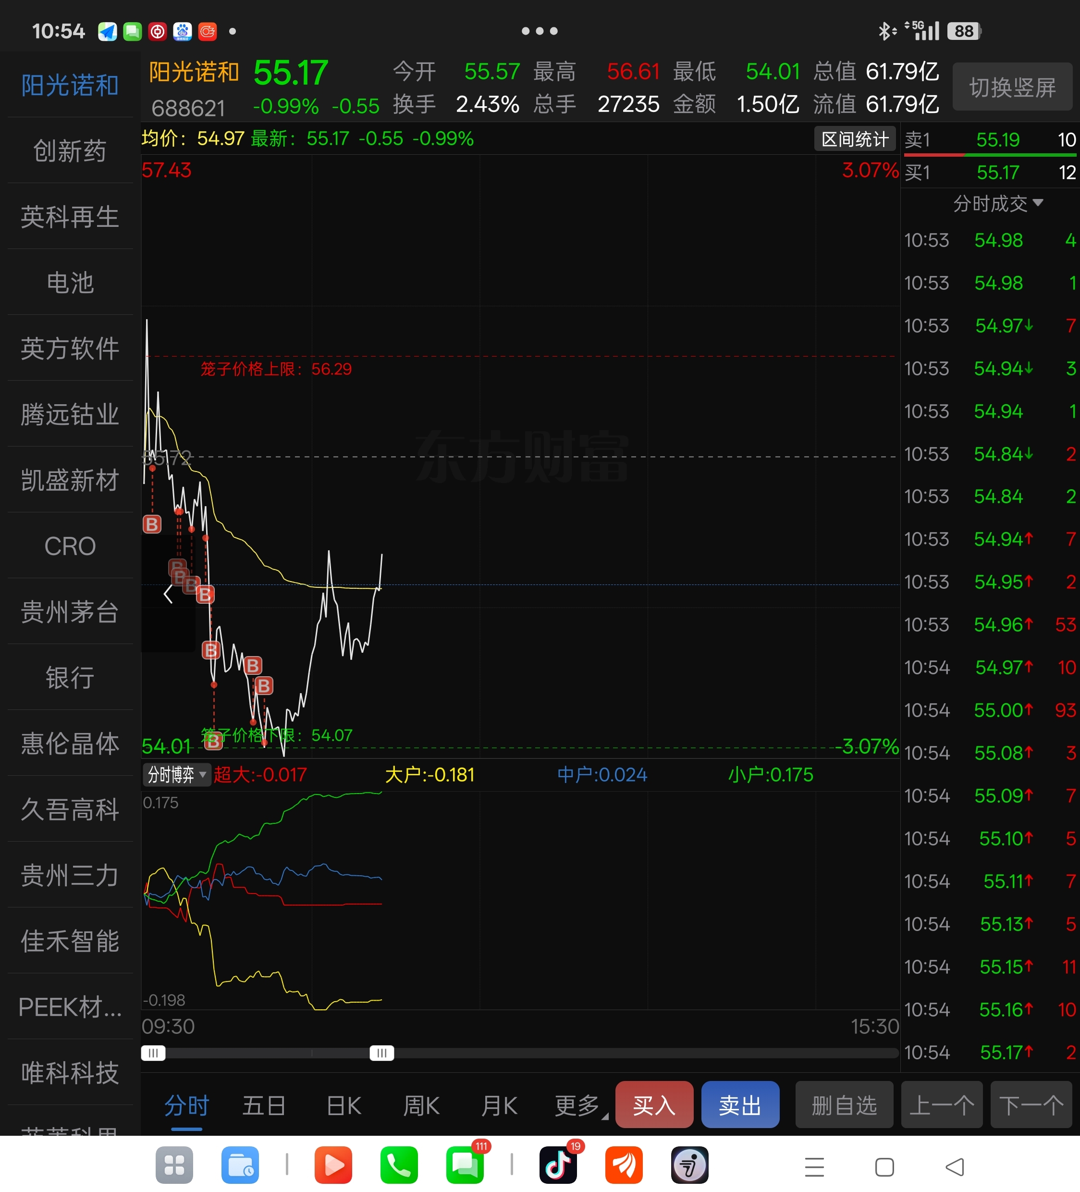Click the 超大:-0.017 legend label

[260, 774]
